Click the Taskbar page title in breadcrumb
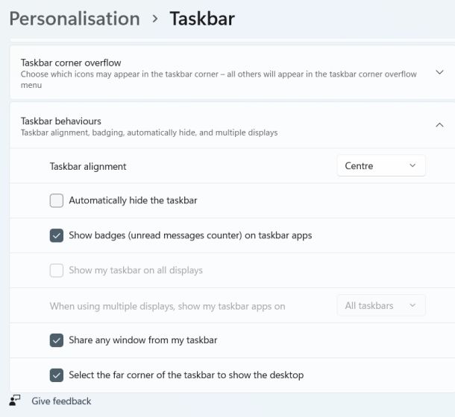This screenshot has width=455, height=417. [x=202, y=19]
